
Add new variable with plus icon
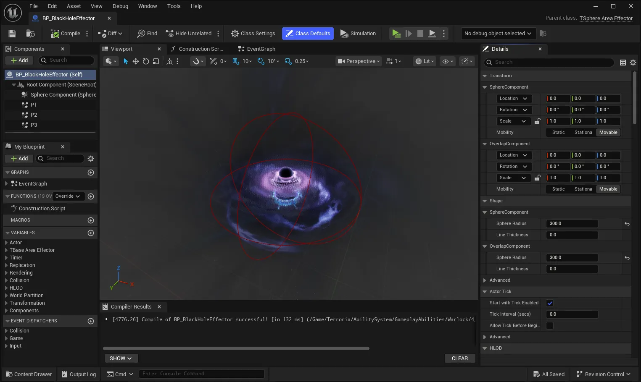coord(91,233)
